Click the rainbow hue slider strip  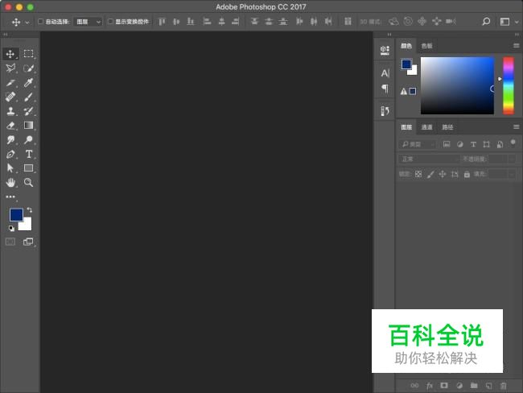(x=508, y=85)
